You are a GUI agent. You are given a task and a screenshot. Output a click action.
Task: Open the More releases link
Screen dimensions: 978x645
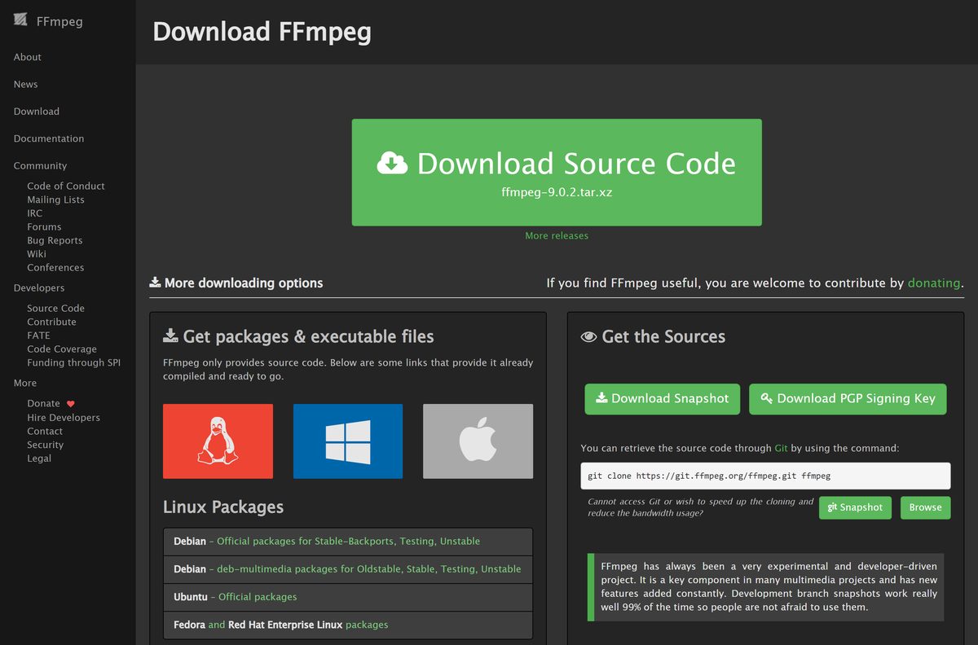click(557, 235)
